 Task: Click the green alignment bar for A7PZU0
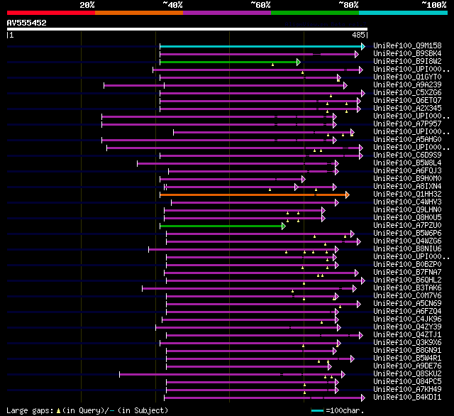click(221, 226)
